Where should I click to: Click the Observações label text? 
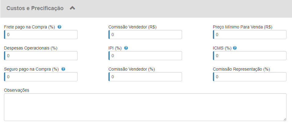[x=16, y=90]
